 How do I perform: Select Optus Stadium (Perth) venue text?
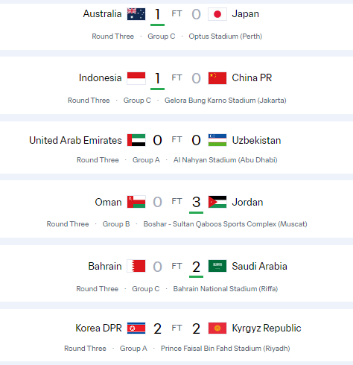coord(226,36)
